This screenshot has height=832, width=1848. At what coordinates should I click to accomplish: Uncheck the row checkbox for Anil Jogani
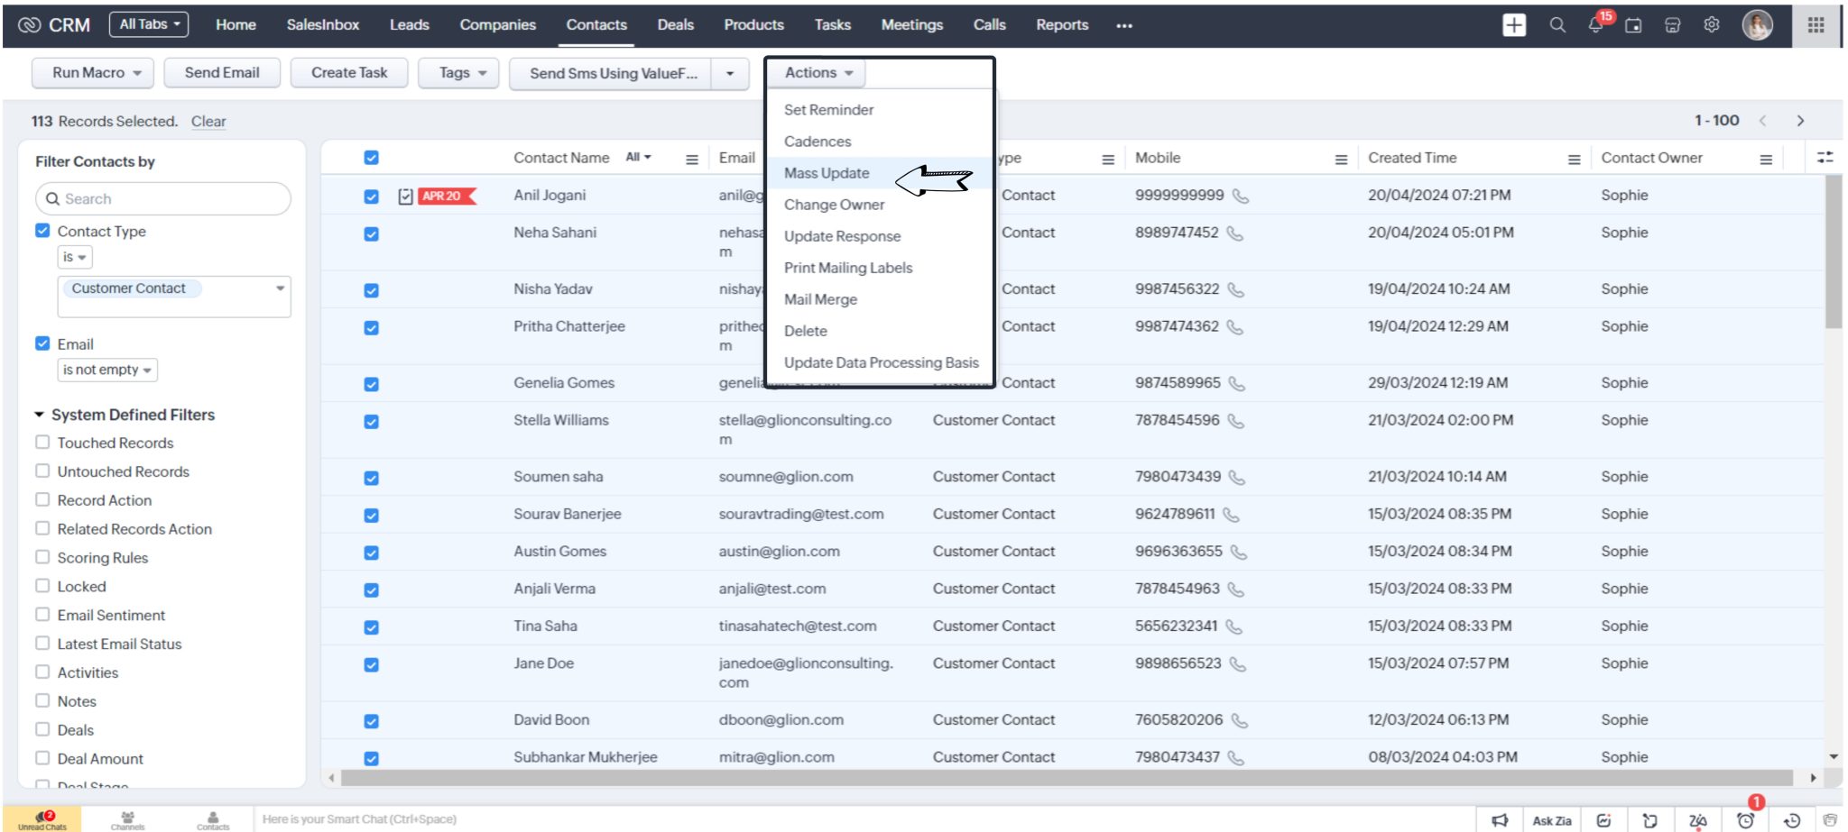(371, 196)
